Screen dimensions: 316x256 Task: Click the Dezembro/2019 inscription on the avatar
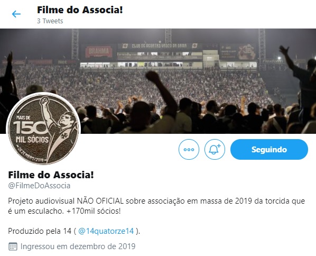coord(31,155)
